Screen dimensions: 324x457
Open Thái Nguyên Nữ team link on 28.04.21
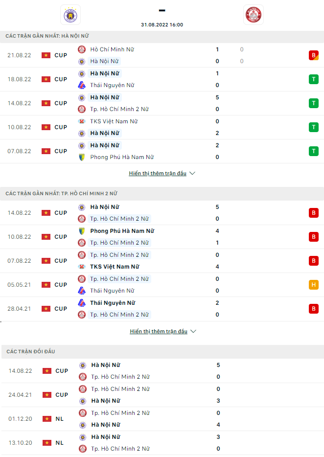click(x=113, y=303)
